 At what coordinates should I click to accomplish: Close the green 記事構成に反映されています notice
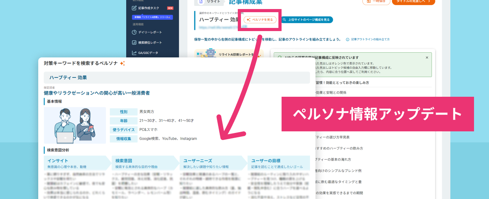coord(427,57)
